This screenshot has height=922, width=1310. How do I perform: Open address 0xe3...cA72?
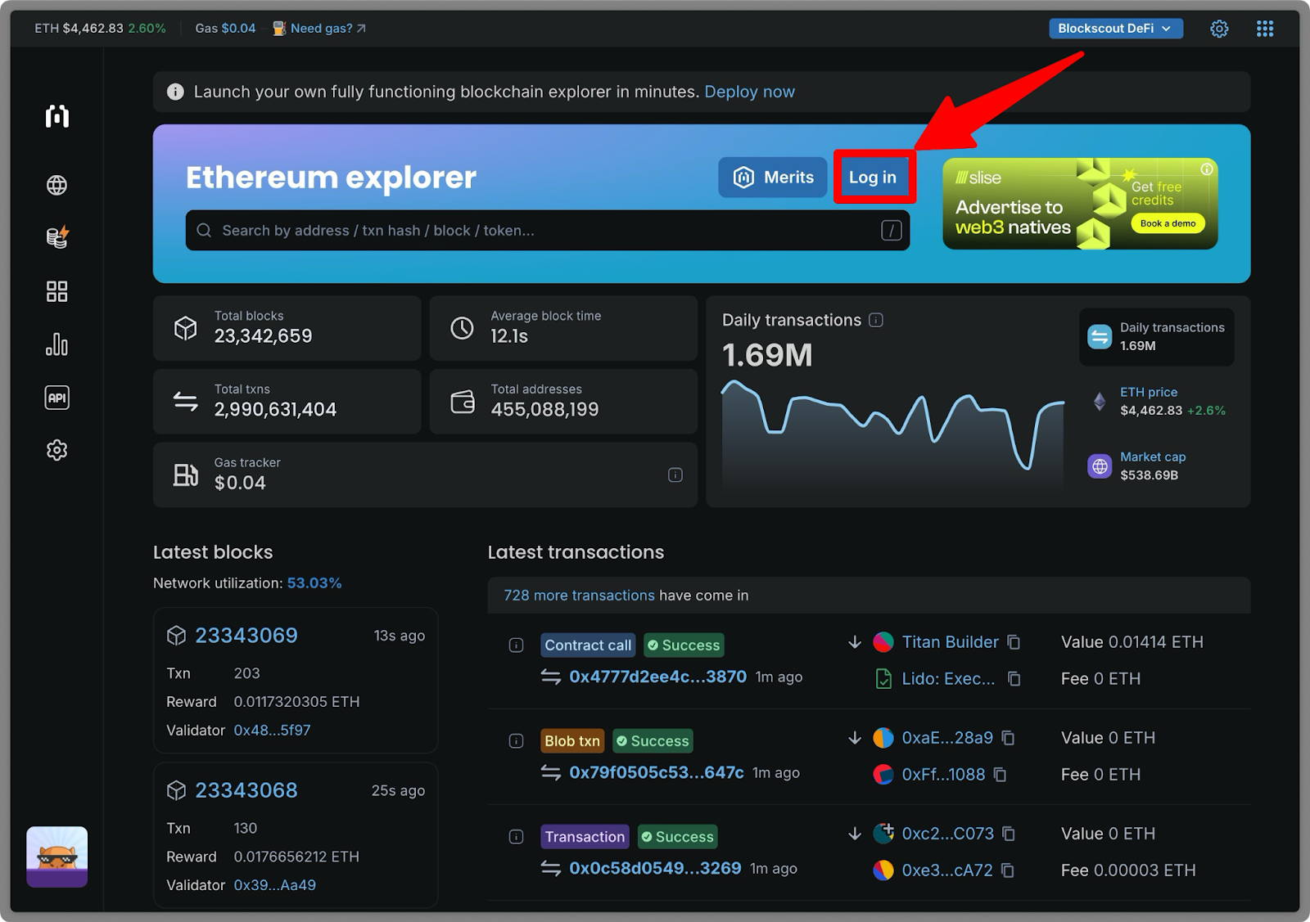coord(947,870)
